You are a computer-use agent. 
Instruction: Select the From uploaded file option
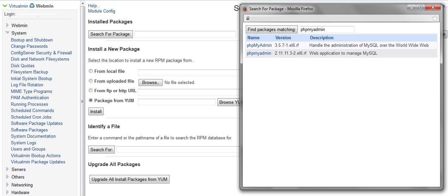91,81
